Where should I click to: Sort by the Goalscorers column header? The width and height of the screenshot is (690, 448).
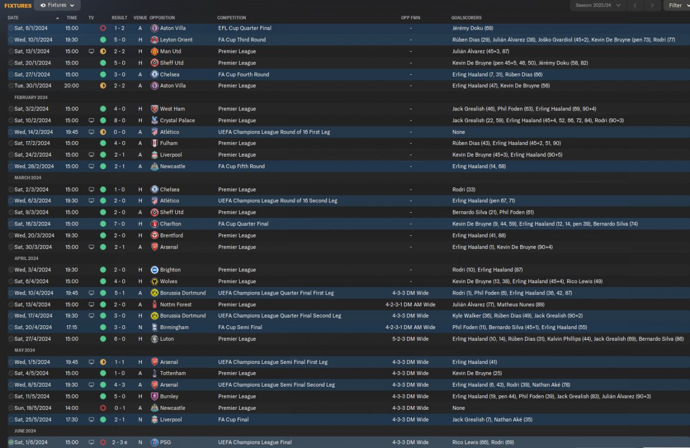pyautogui.click(x=466, y=18)
